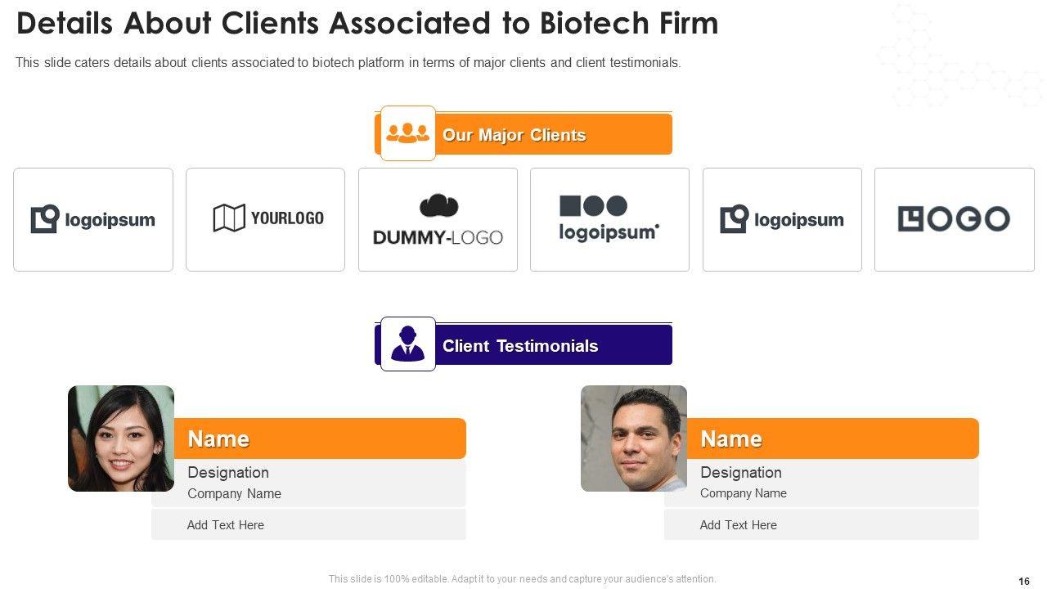Click the logoipsum logo with square and circles

609,219
